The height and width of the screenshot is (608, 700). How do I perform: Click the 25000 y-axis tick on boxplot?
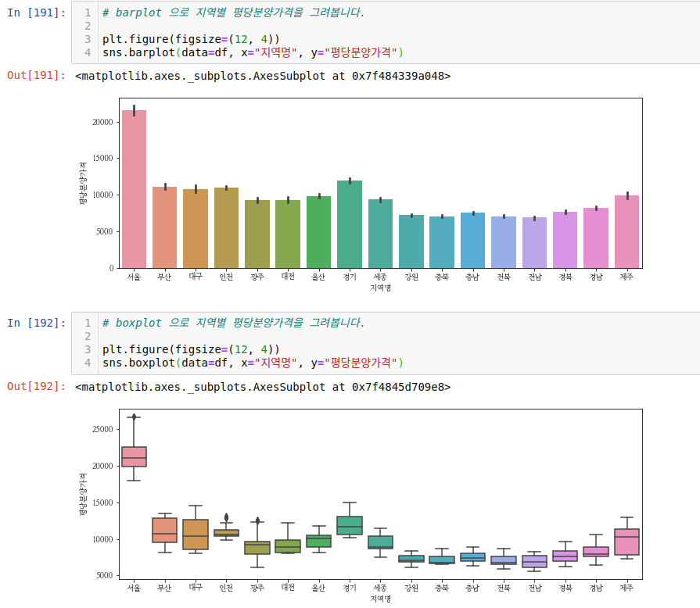(x=102, y=429)
